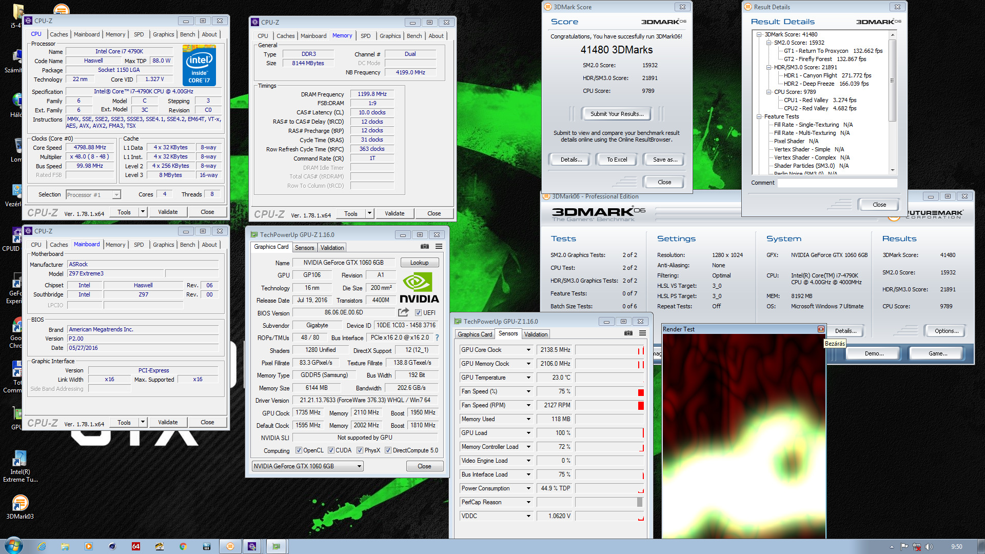Launch Internet Explorer from the taskbar
This screenshot has width=985, height=554.
(x=42, y=546)
